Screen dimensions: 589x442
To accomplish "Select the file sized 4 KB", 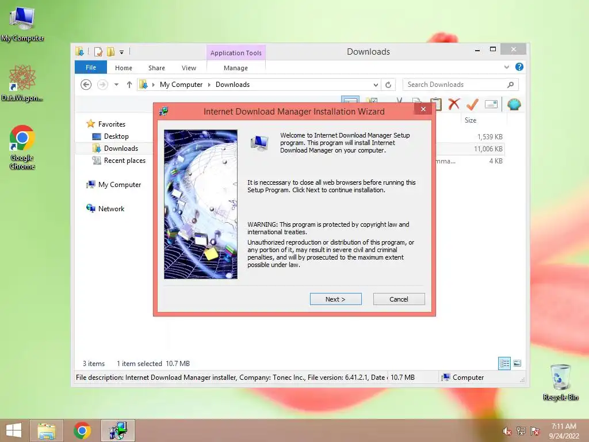I will pyautogui.click(x=495, y=161).
